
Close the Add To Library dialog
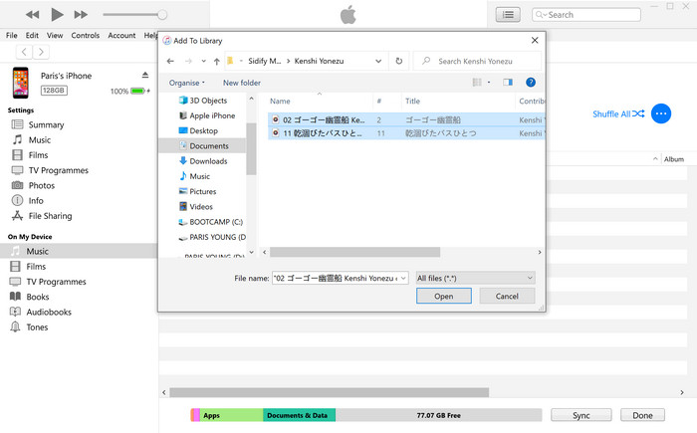click(535, 41)
